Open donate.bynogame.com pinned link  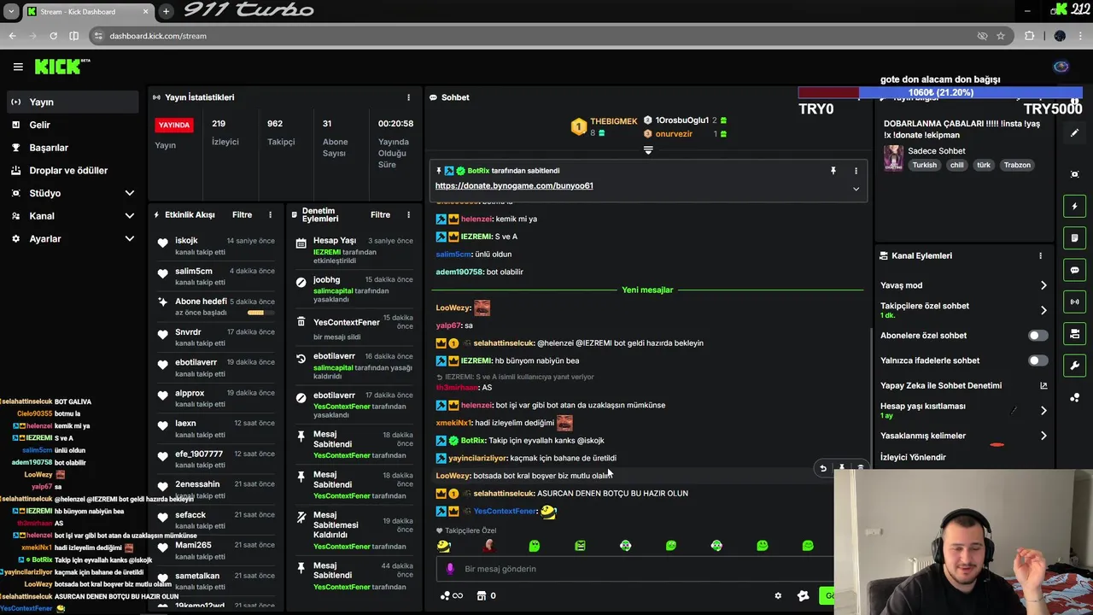click(514, 185)
